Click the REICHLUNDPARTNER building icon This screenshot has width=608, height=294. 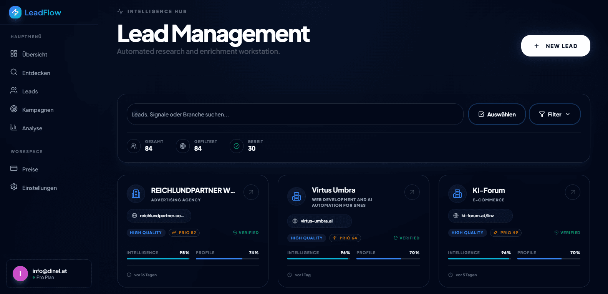136,194
